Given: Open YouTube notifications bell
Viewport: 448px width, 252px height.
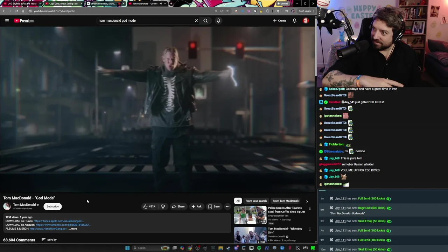Looking at the screenshot, I should tap(294, 21).
